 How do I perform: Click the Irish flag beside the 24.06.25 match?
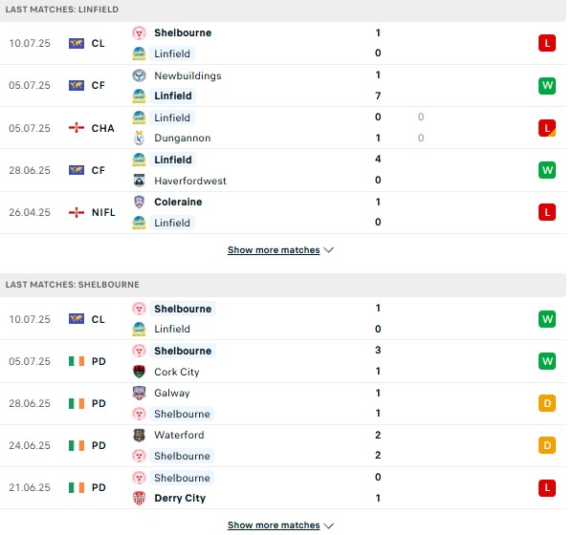77,445
